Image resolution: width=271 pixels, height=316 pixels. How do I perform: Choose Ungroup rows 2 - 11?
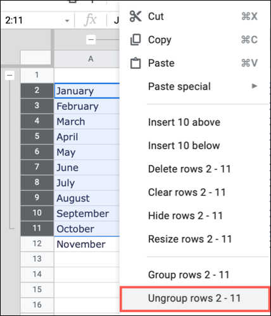click(x=194, y=298)
